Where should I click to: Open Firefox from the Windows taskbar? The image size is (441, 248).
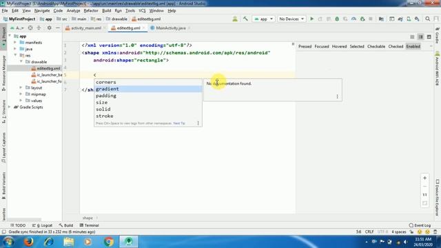click(x=28, y=242)
